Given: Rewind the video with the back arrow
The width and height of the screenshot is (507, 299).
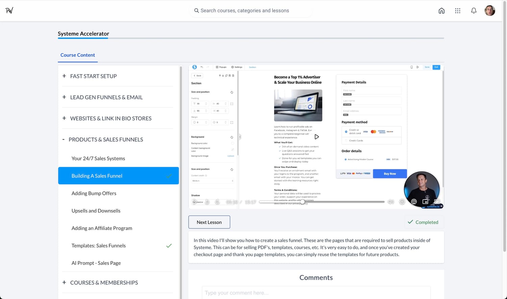Looking at the screenshot, I should [x=207, y=202].
